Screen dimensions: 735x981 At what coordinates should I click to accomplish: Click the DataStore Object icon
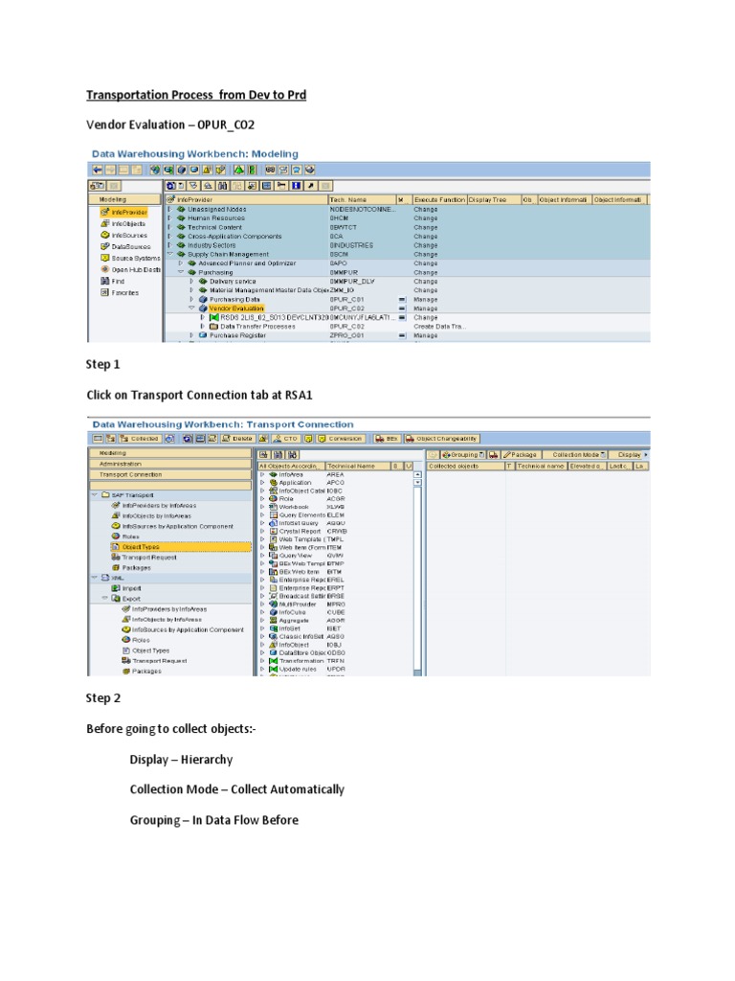pos(273,653)
